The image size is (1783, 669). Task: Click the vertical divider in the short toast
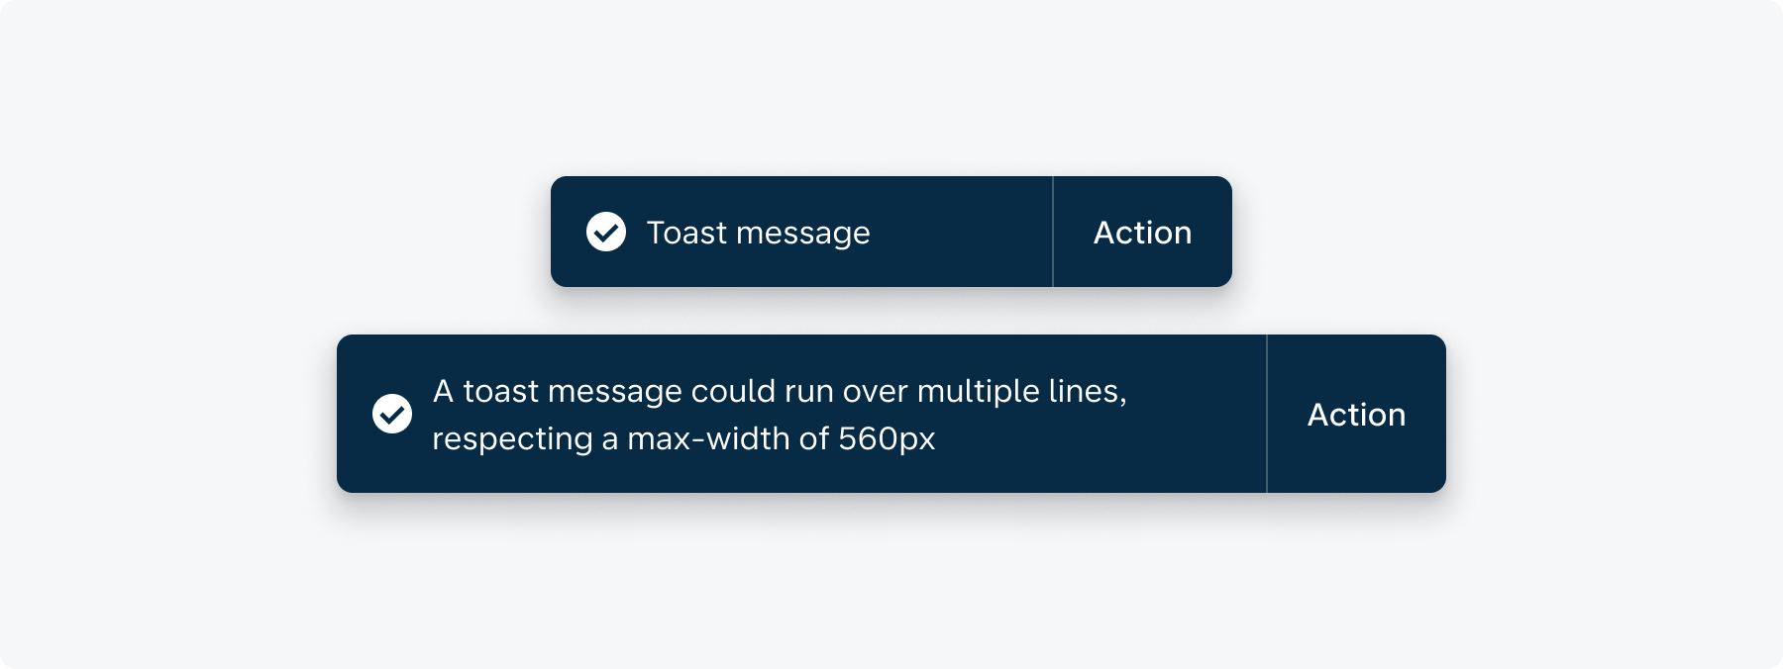1052,233
